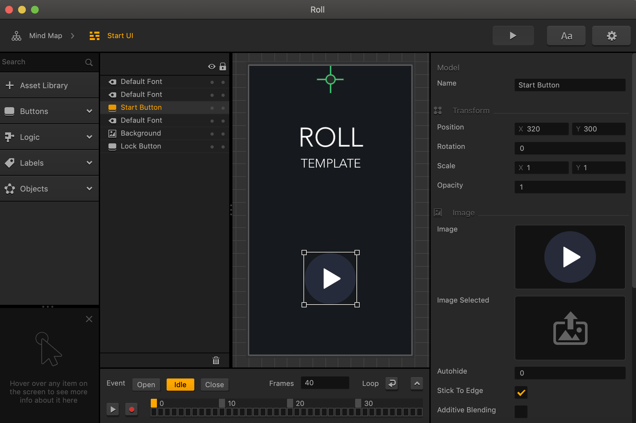
Task: Open the Aa font settings
Action: (x=566, y=36)
